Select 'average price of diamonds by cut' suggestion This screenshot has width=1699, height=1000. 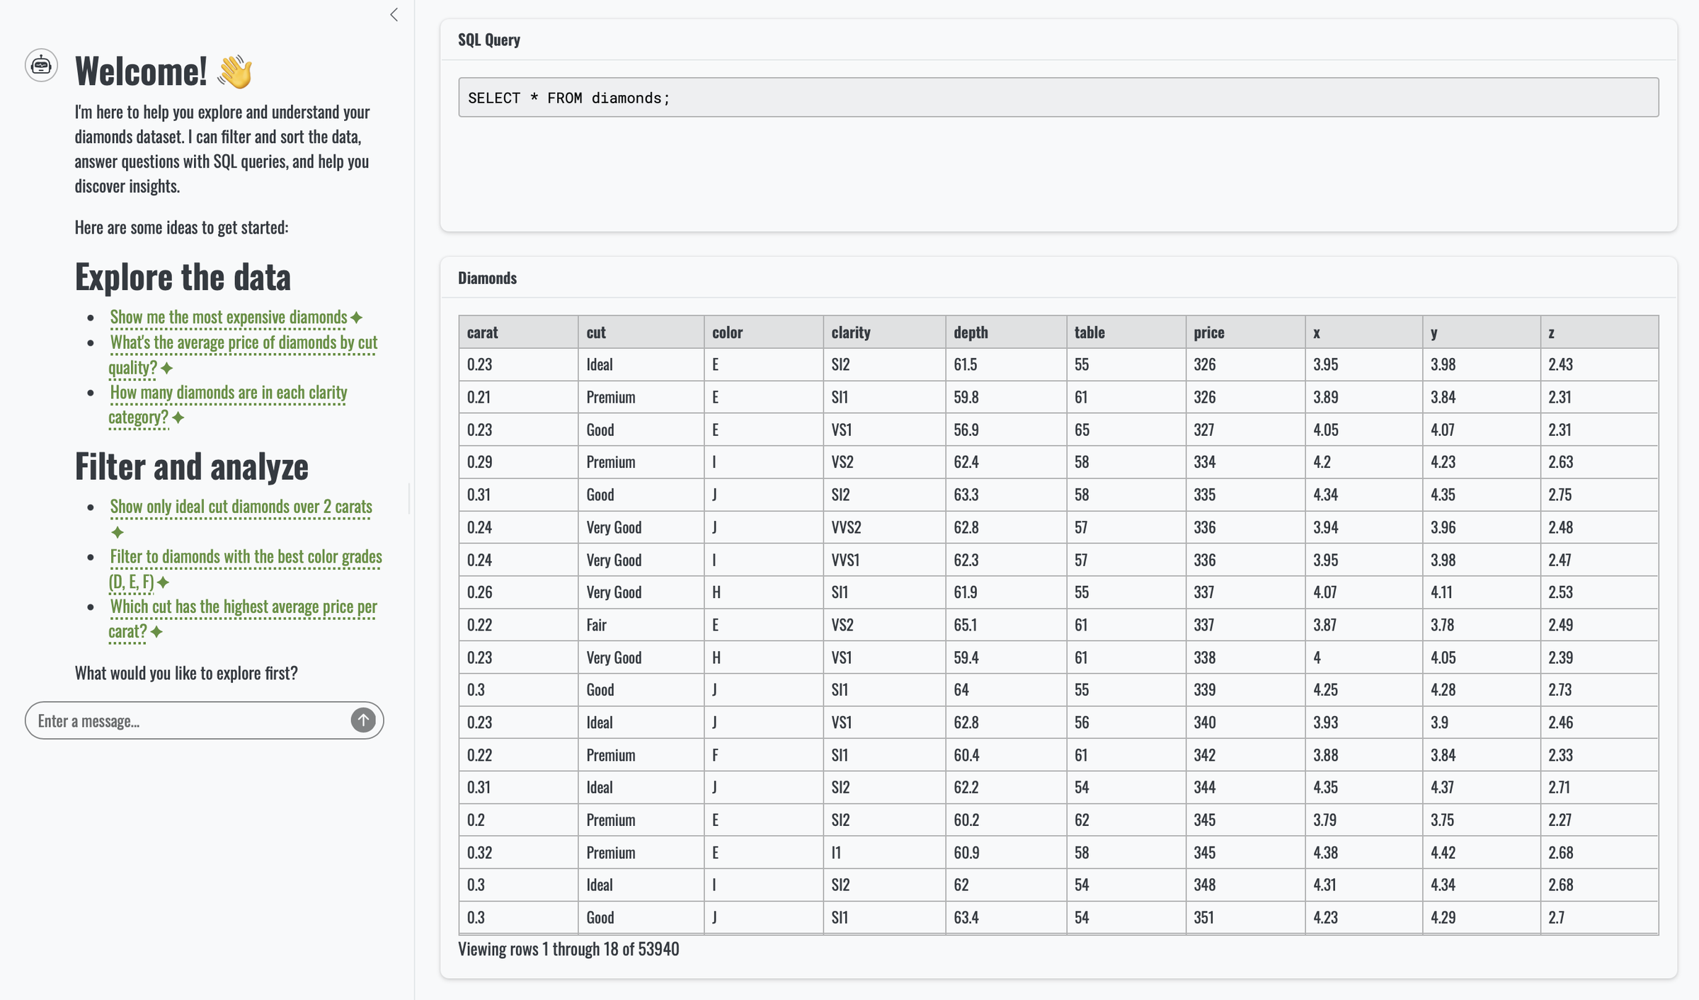[x=243, y=343]
